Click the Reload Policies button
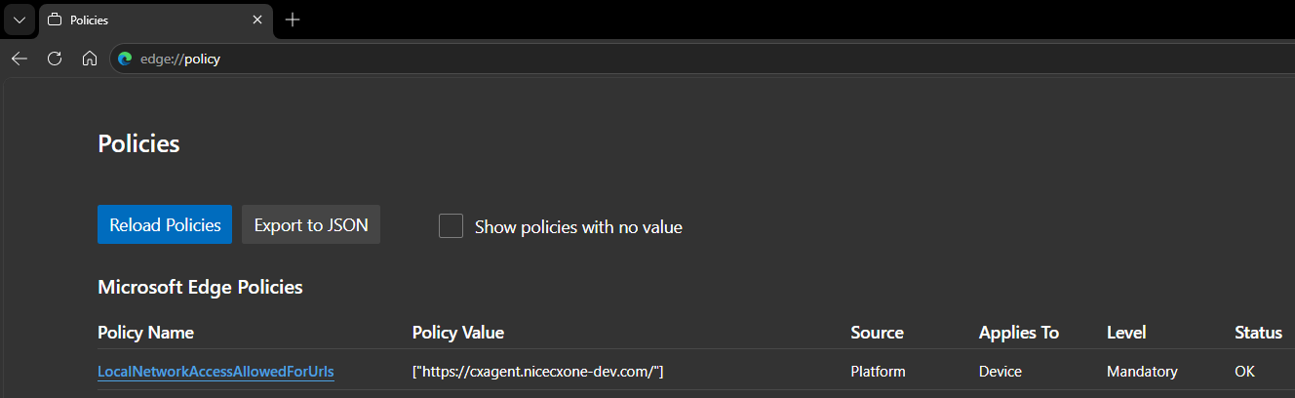 click(x=165, y=224)
